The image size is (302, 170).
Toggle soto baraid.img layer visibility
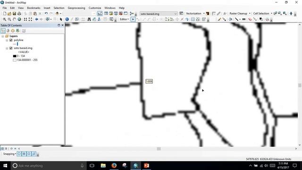coord(11,48)
